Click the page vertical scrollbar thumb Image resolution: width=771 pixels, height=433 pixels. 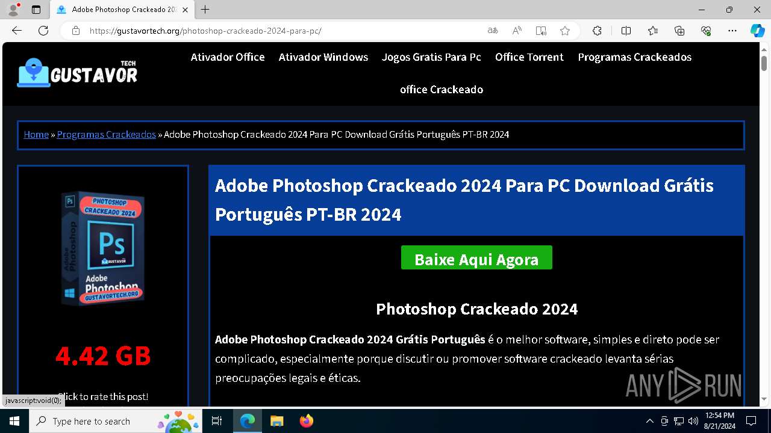[x=764, y=63]
